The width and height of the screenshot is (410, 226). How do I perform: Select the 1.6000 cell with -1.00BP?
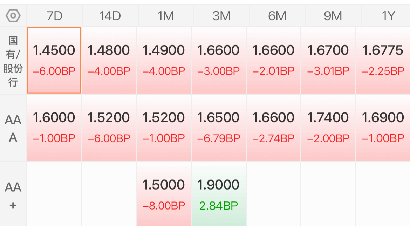[54, 128]
